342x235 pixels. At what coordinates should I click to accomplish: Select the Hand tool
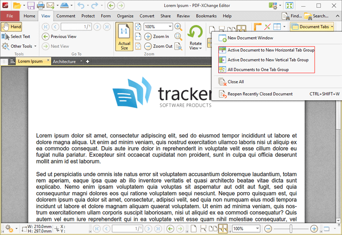click(x=11, y=27)
